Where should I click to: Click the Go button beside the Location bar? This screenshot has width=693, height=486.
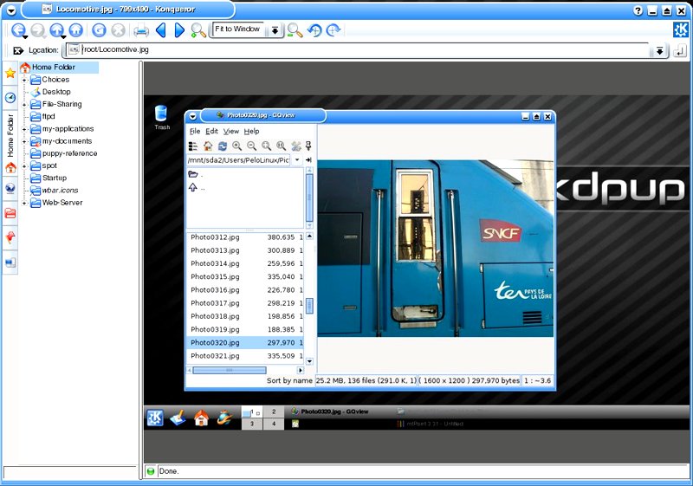679,51
